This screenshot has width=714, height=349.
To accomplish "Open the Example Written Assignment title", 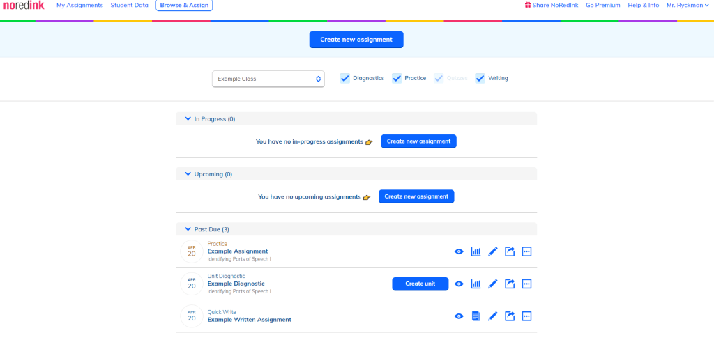I will 249,320.
